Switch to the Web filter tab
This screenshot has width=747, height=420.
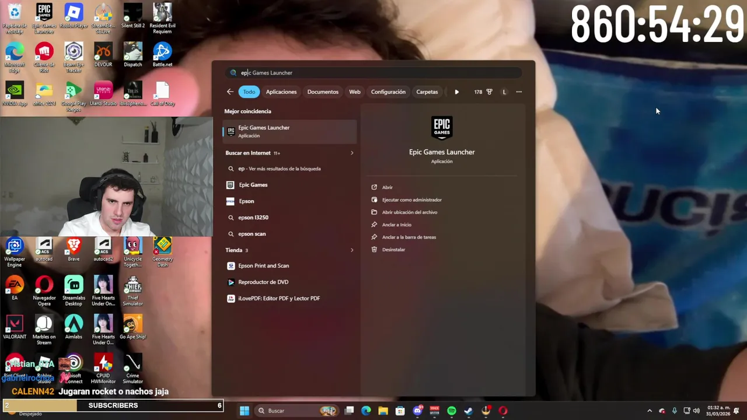pyautogui.click(x=355, y=92)
